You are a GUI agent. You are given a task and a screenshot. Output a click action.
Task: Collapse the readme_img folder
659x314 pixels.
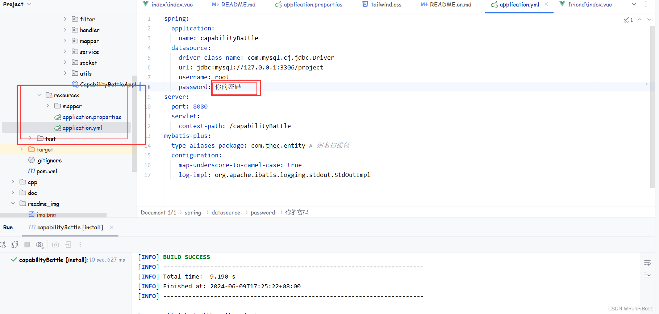tap(13, 203)
